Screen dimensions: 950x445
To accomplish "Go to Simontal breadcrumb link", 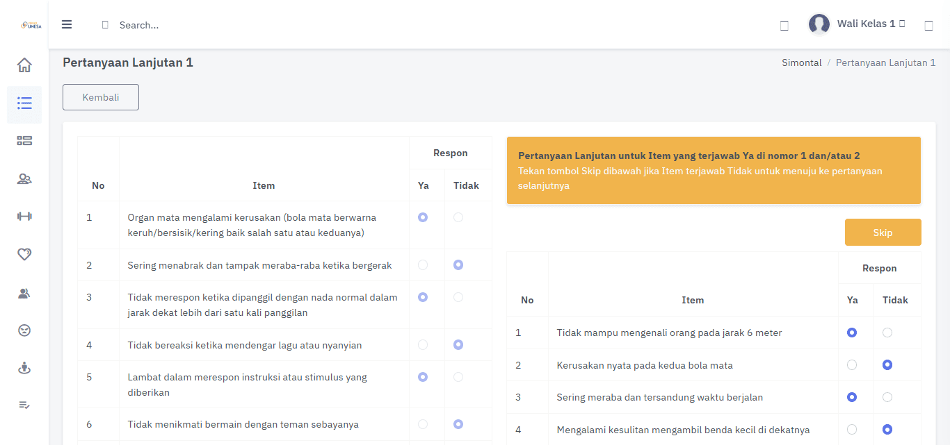I will pyautogui.click(x=802, y=62).
